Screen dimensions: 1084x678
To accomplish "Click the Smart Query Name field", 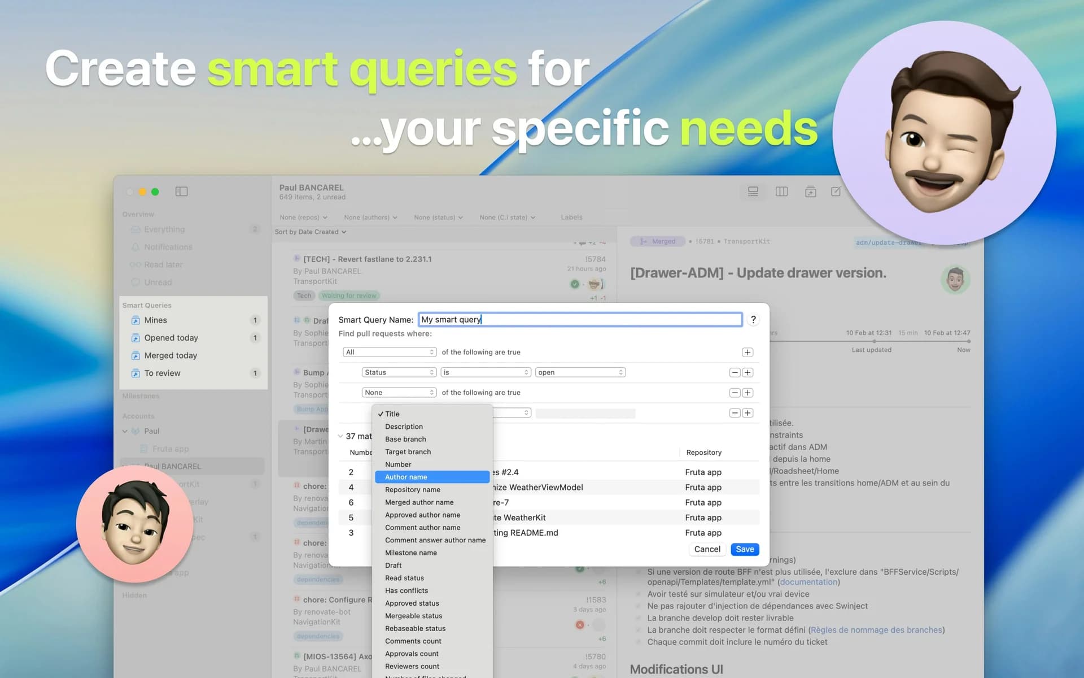I will [x=580, y=320].
